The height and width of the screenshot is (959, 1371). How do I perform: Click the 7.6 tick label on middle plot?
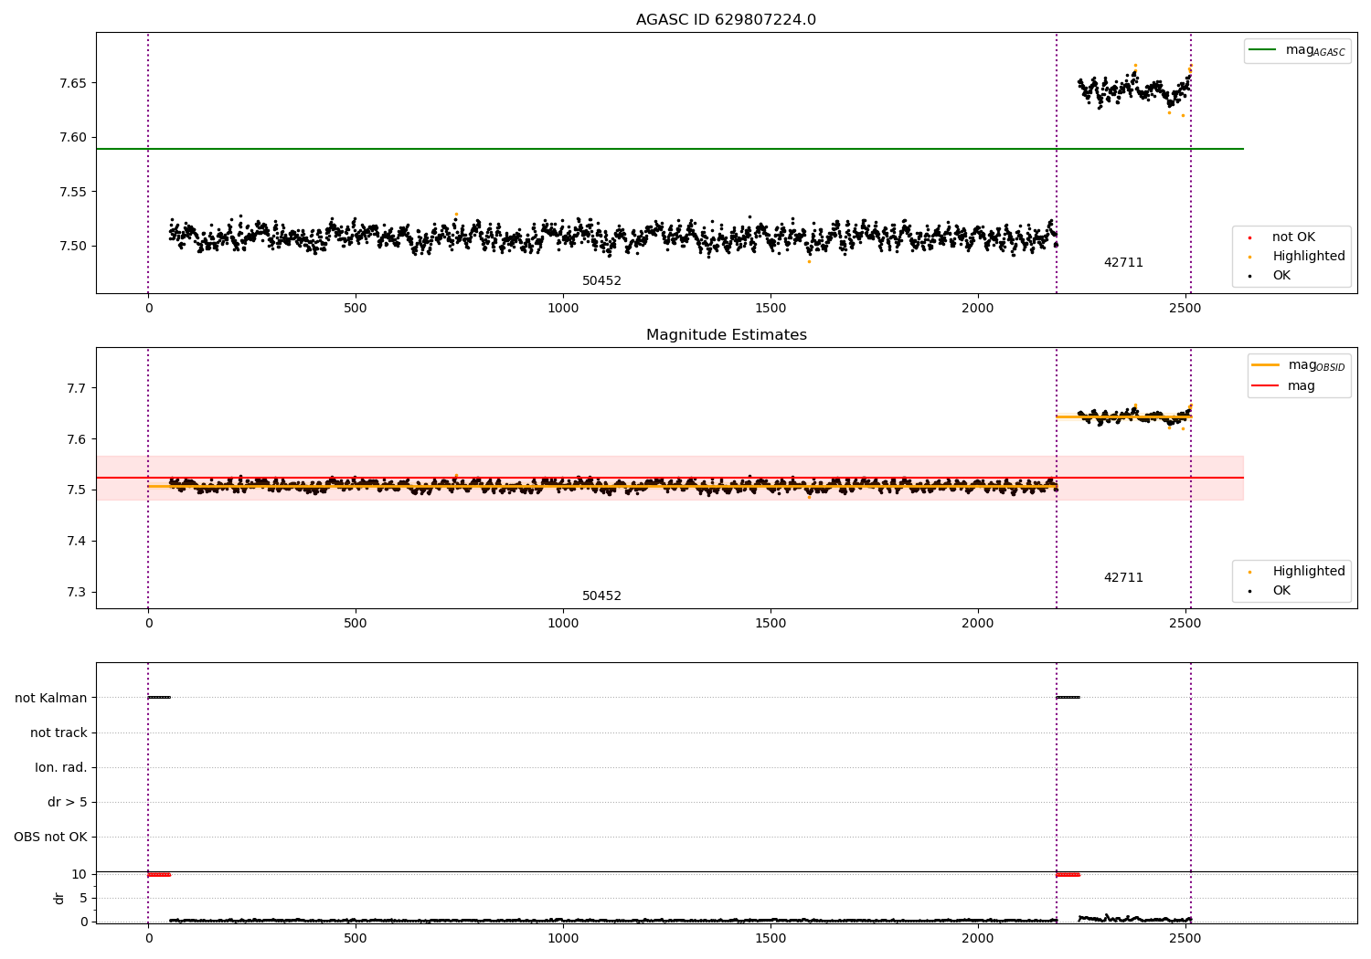(77, 439)
